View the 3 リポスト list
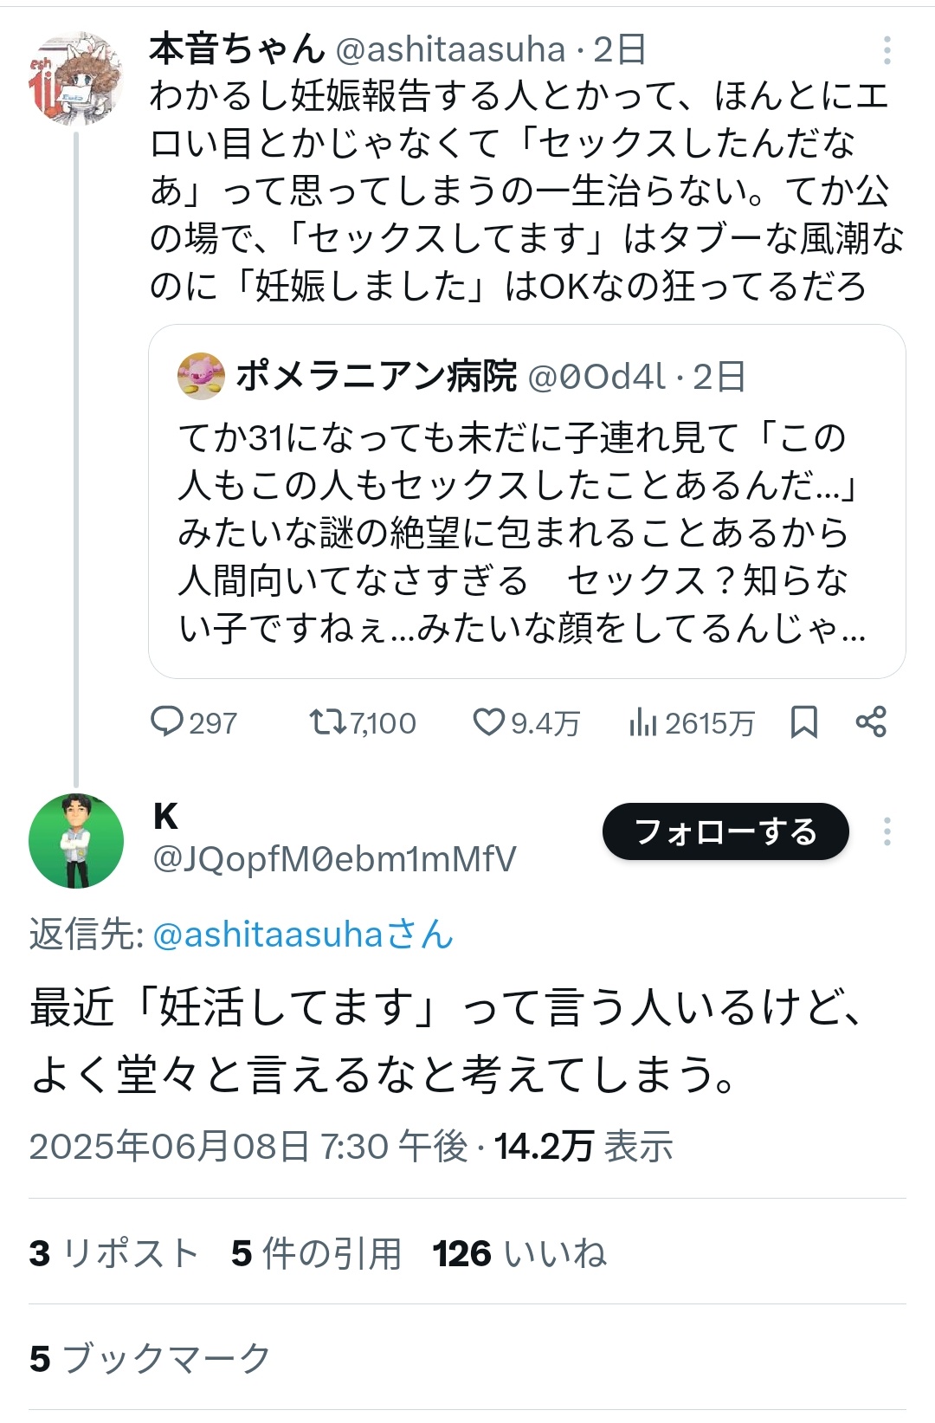This screenshot has width=935, height=1423. coord(113,1253)
